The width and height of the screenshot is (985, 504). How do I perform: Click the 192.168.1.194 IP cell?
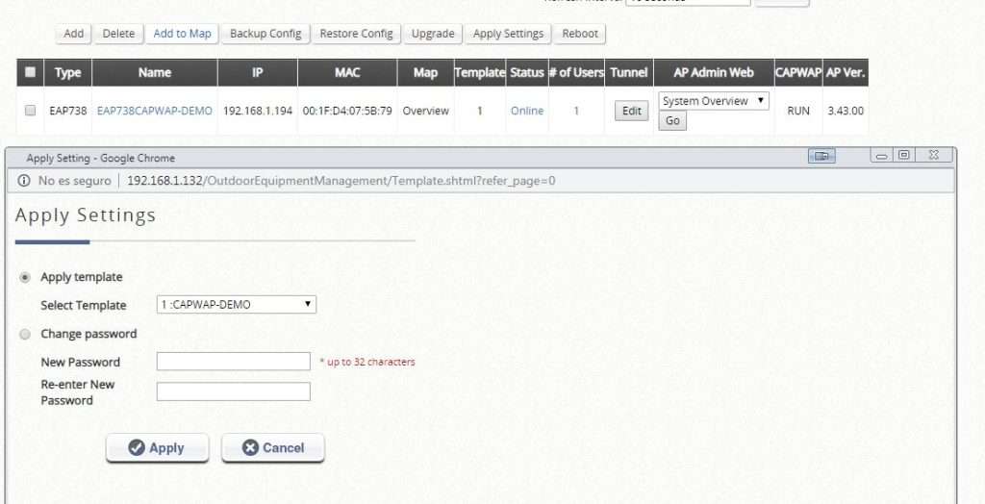(x=258, y=111)
